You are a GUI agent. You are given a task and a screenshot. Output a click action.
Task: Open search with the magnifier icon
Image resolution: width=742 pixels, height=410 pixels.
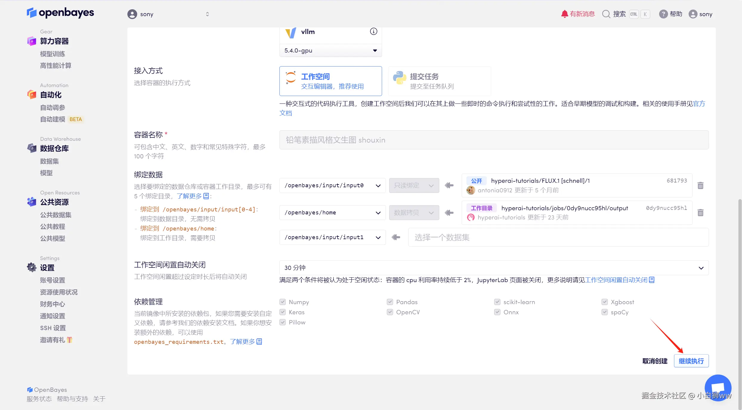(606, 14)
